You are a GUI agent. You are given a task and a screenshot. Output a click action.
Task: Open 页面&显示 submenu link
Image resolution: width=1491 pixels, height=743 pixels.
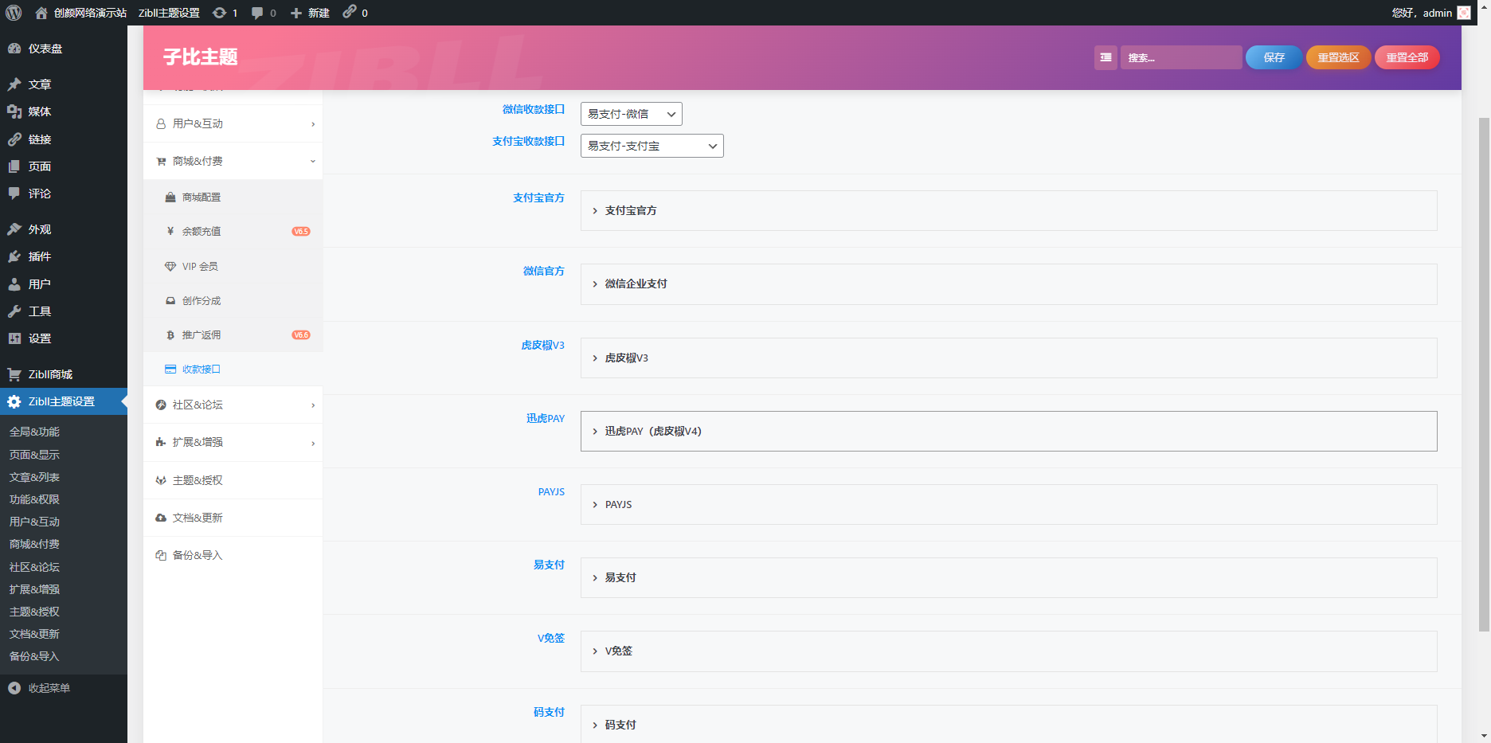34,455
